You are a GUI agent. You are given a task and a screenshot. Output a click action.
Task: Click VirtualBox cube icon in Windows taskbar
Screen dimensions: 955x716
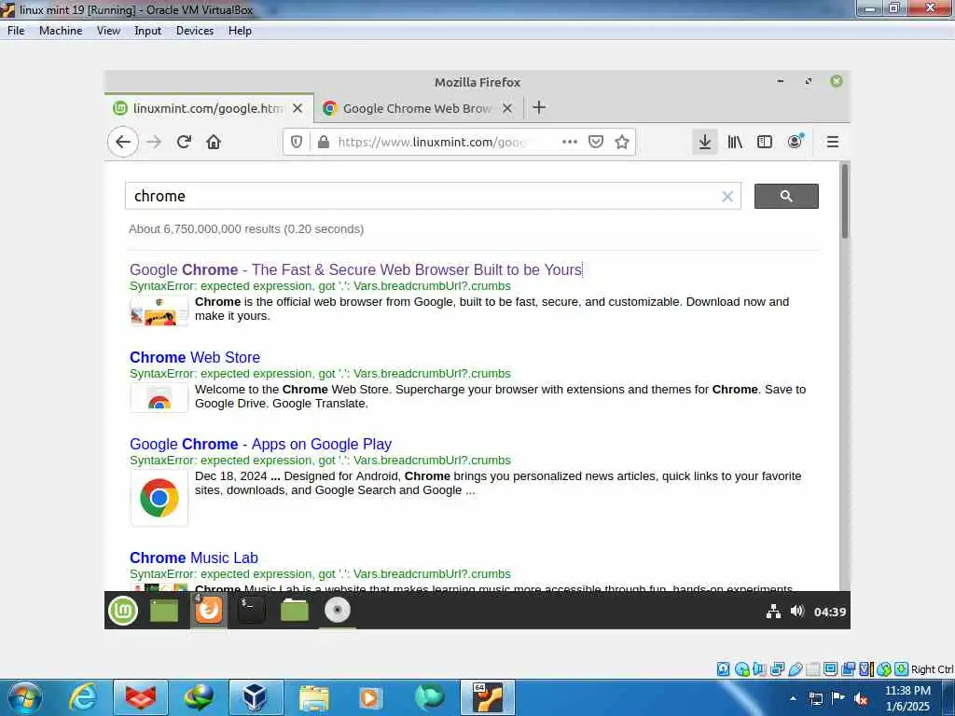coord(256,697)
